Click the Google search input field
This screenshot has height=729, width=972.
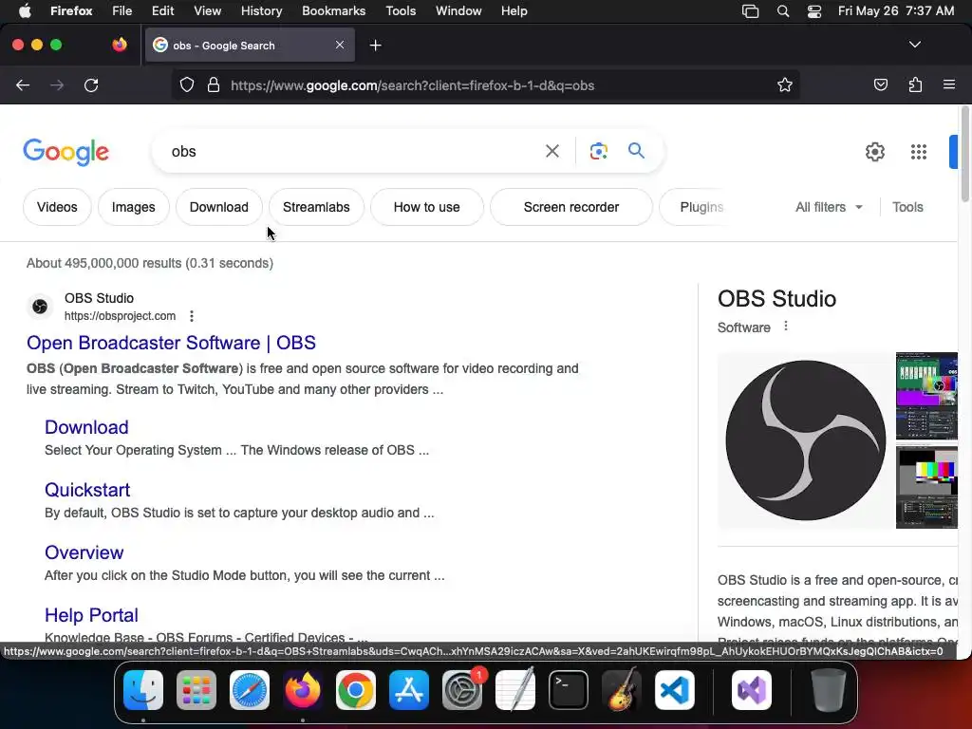tap(353, 151)
